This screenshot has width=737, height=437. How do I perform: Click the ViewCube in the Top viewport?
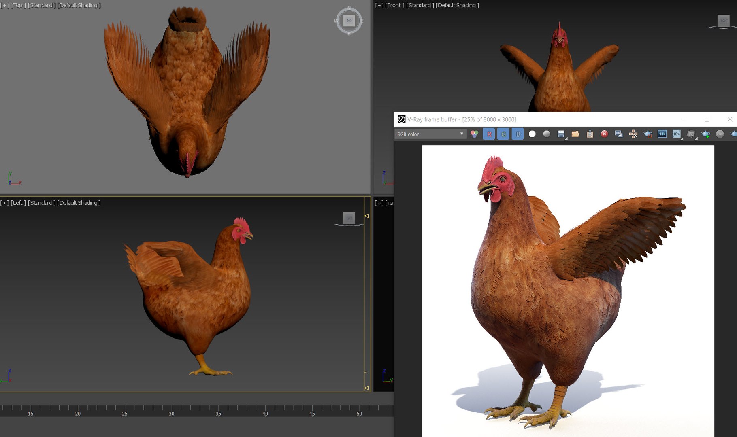click(x=349, y=21)
